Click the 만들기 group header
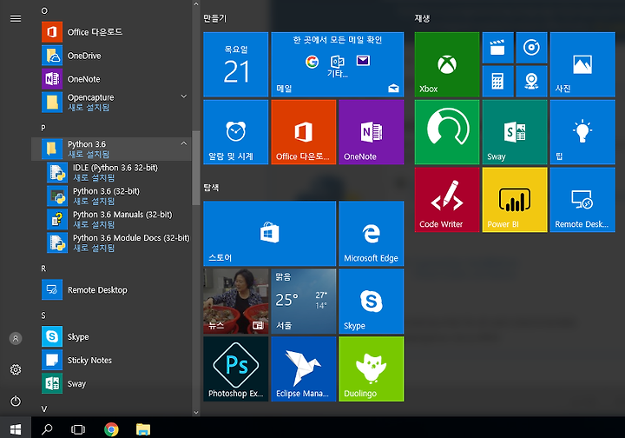 pyautogui.click(x=215, y=18)
